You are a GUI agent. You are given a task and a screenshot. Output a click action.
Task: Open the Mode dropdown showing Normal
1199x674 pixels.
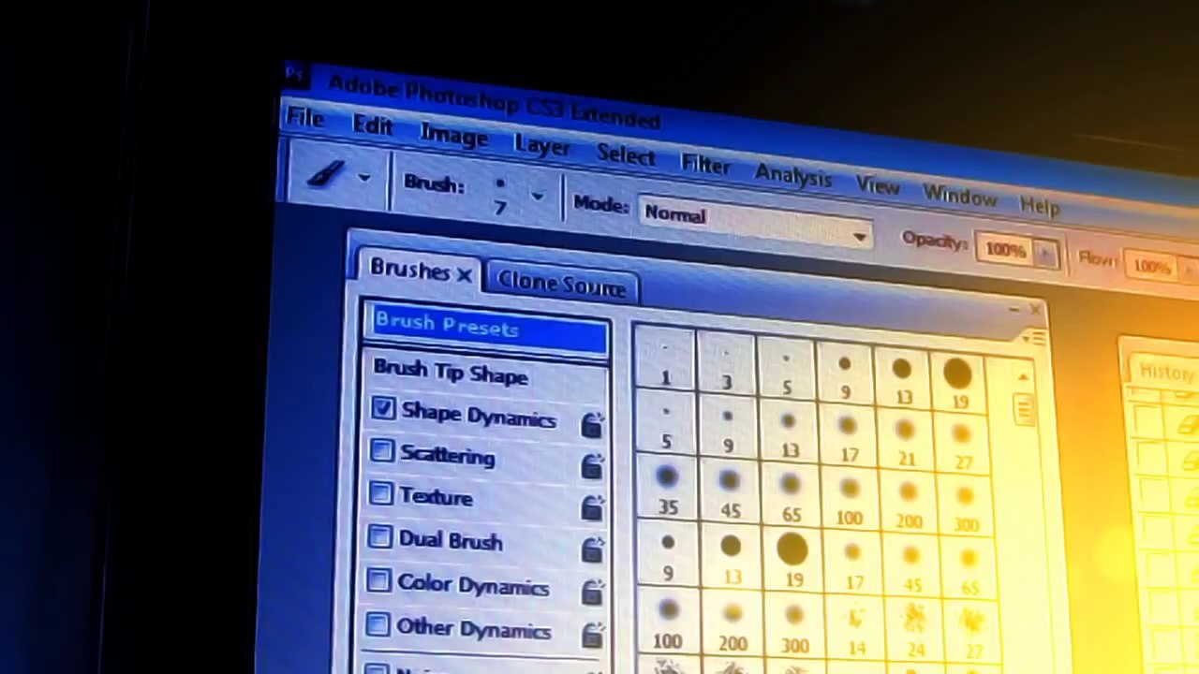755,223
